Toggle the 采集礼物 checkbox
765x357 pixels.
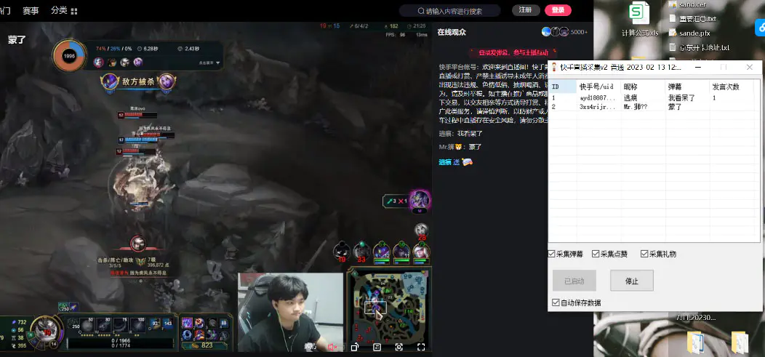[644, 254]
